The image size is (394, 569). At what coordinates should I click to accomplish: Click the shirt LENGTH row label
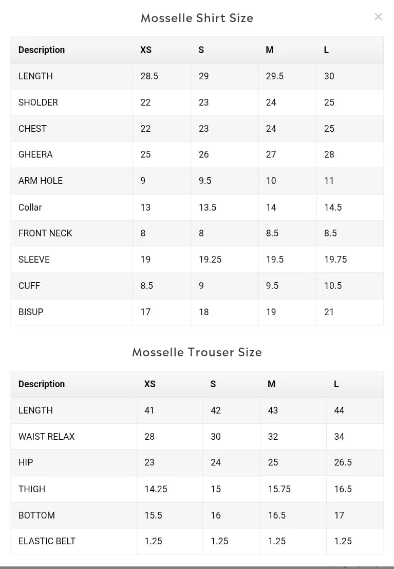tap(35, 76)
